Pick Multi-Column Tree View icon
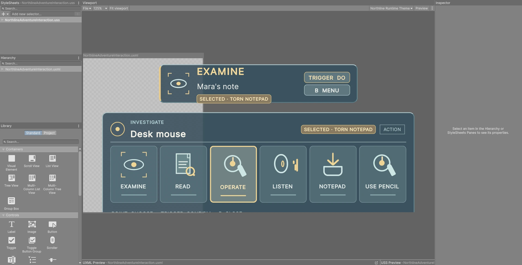522x265 pixels. [x=52, y=178]
